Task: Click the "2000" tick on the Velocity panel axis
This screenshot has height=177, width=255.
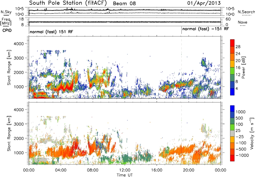Action: click(x=18, y=138)
